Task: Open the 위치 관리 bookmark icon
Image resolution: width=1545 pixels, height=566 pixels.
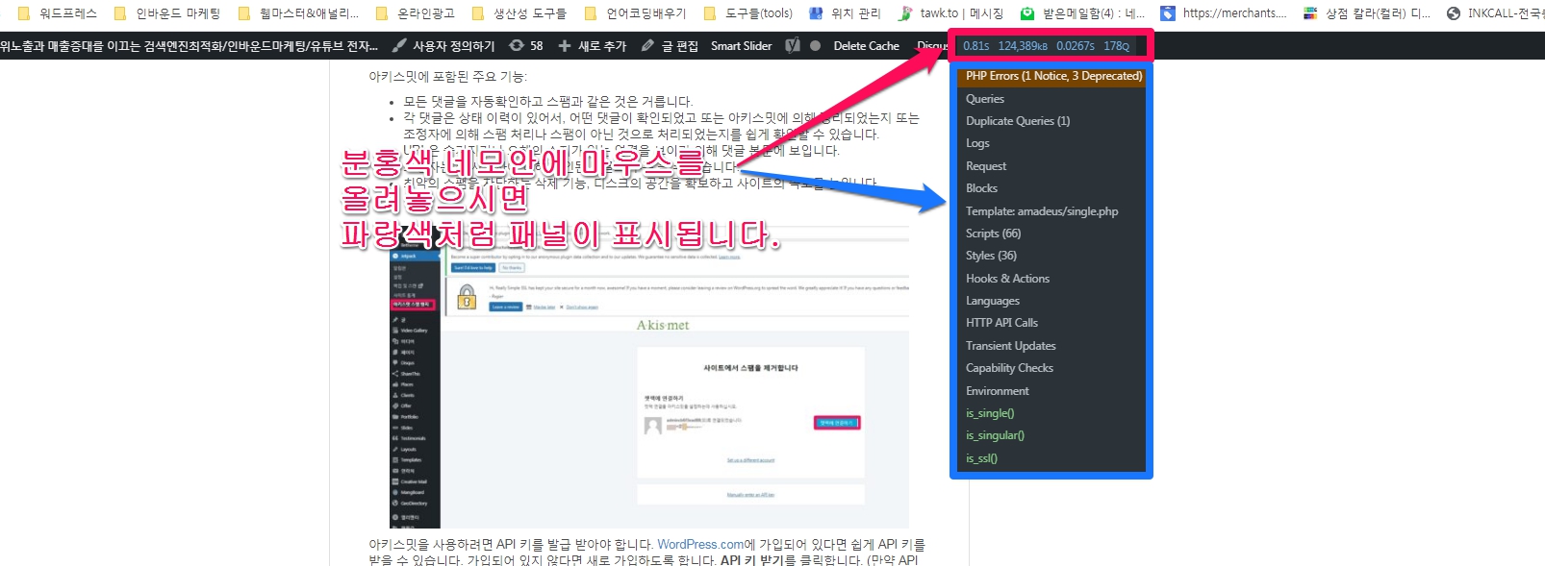Action: point(816,13)
